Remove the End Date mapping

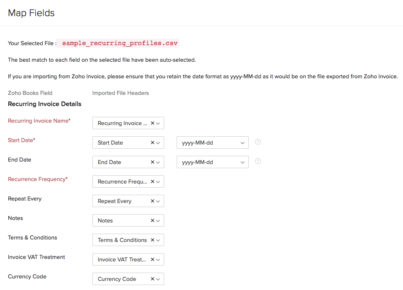pyautogui.click(x=152, y=162)
